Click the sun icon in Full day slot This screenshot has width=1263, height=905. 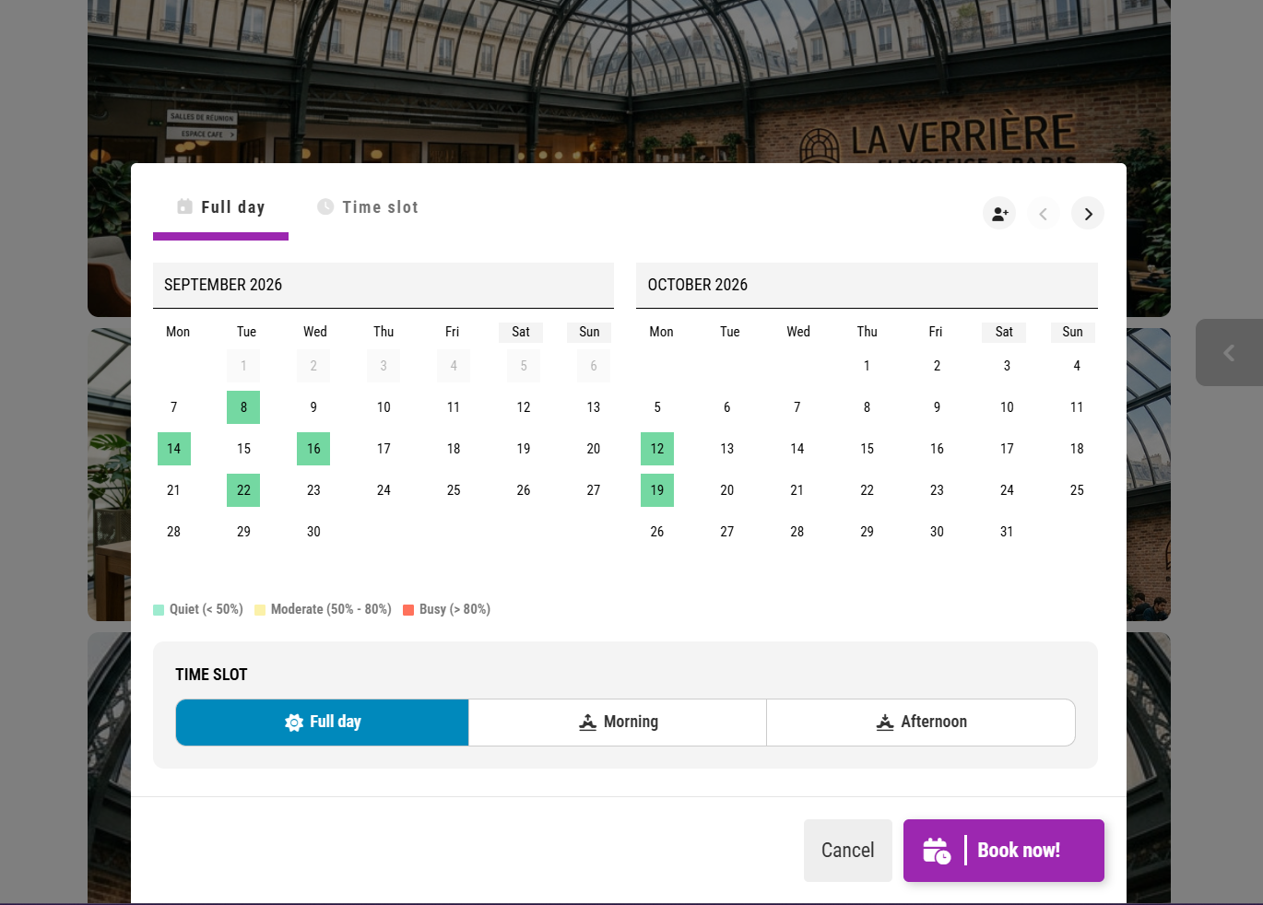click(294, 723)
